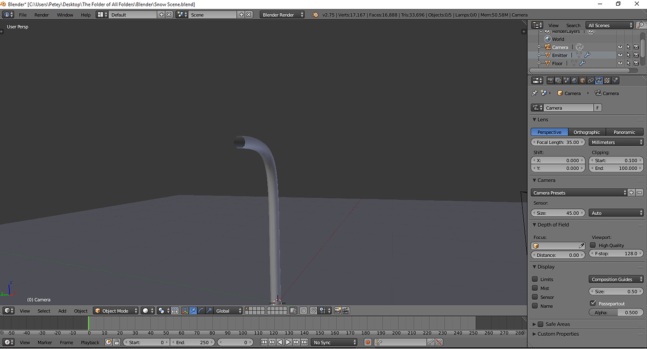The width and height of the screenshot is (647, 349).
Task: Open the Render Layers properties tab icon
Action: [558, 80]
